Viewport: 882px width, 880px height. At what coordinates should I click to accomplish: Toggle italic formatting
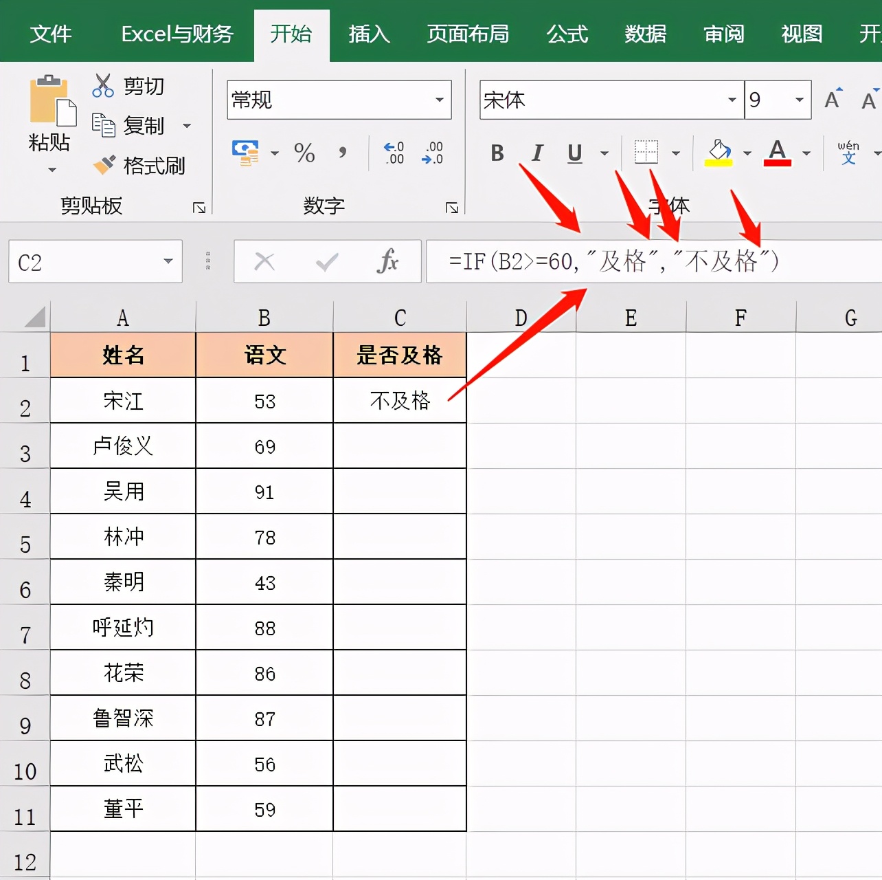[536, 153]
